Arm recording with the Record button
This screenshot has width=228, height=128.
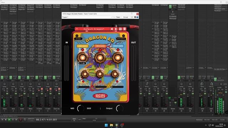(x=21, y=119)
